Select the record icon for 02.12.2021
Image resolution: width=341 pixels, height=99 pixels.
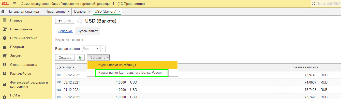click(60, 75)
